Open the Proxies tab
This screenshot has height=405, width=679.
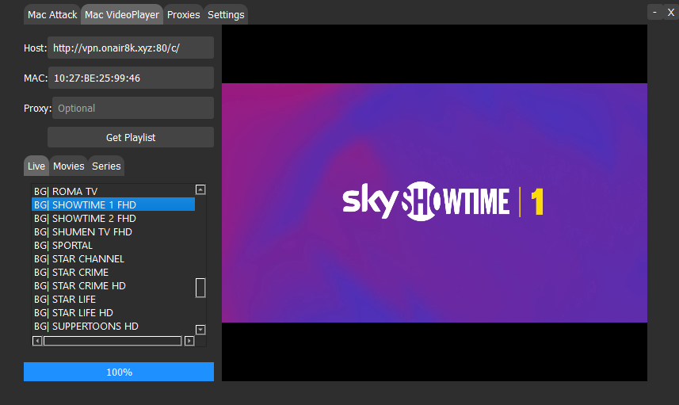tap(183, 15)
